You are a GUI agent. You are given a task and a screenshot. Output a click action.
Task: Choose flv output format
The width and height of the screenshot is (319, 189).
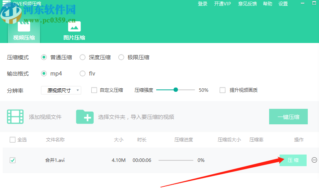pyautogui.click(x=82, y=74)
